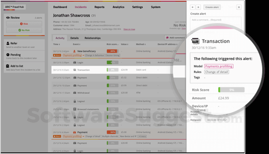The image size is (269, 154).
Task: Click the Add comment button
Action: (176, 37)
